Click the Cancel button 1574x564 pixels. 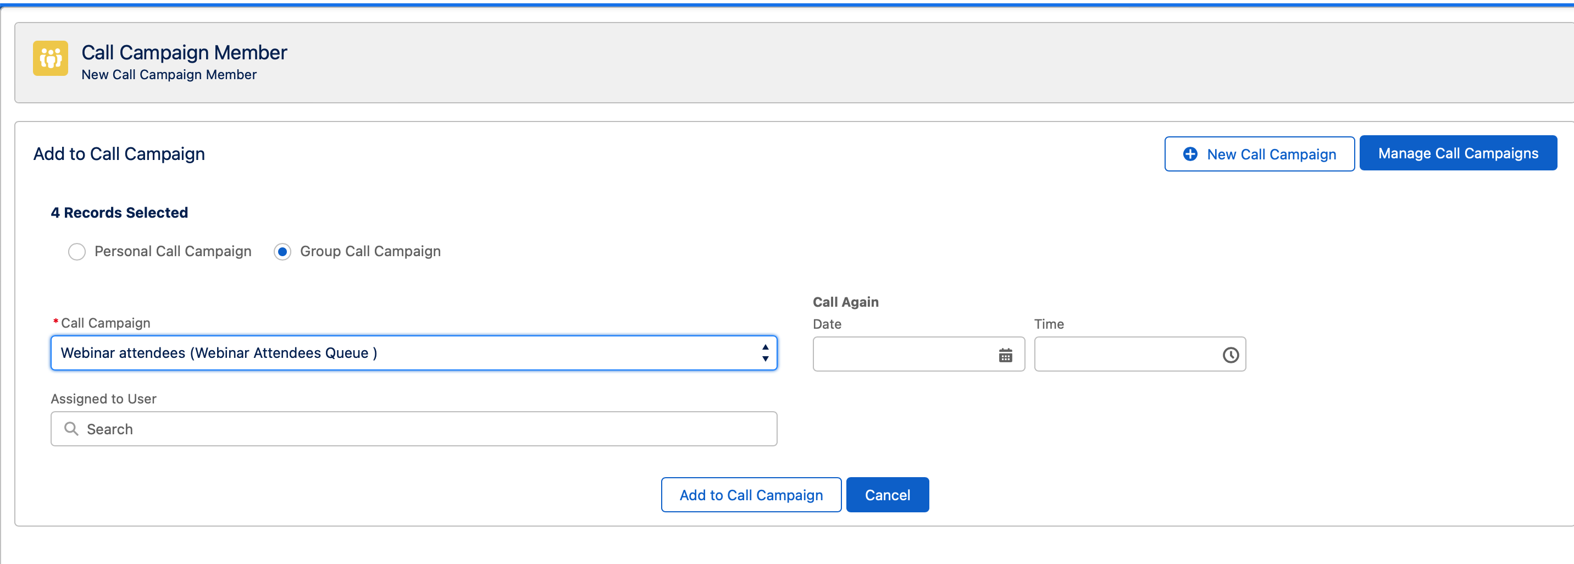[x=887, y=495]
